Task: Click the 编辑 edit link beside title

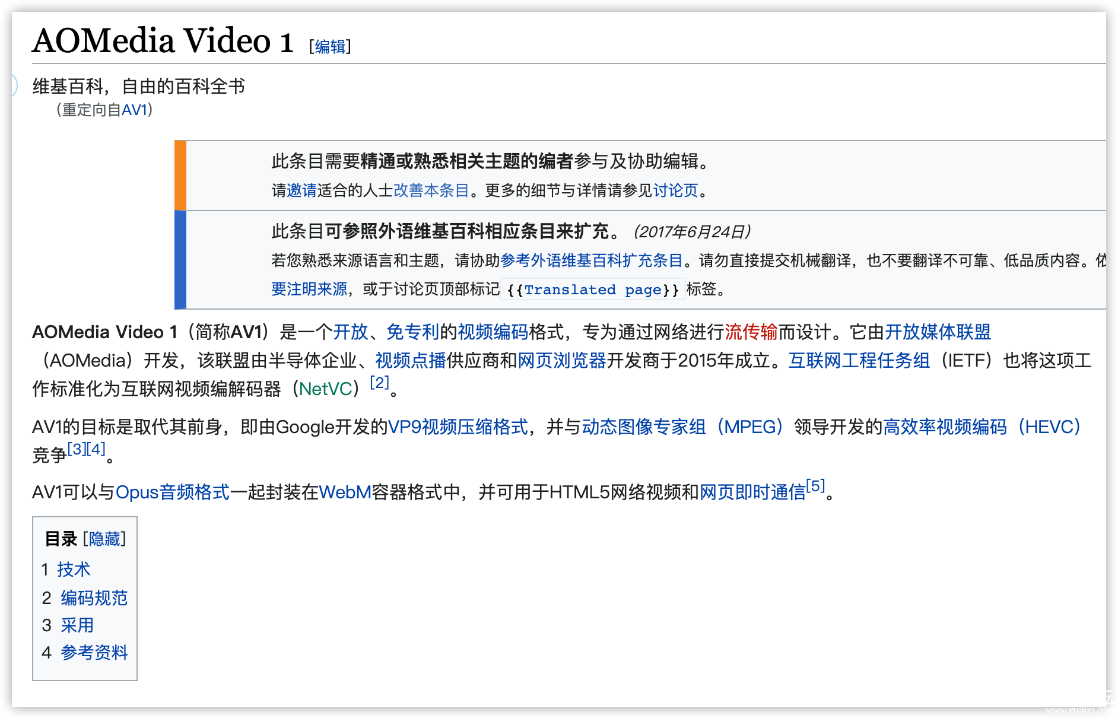Action: coord(331,46)
